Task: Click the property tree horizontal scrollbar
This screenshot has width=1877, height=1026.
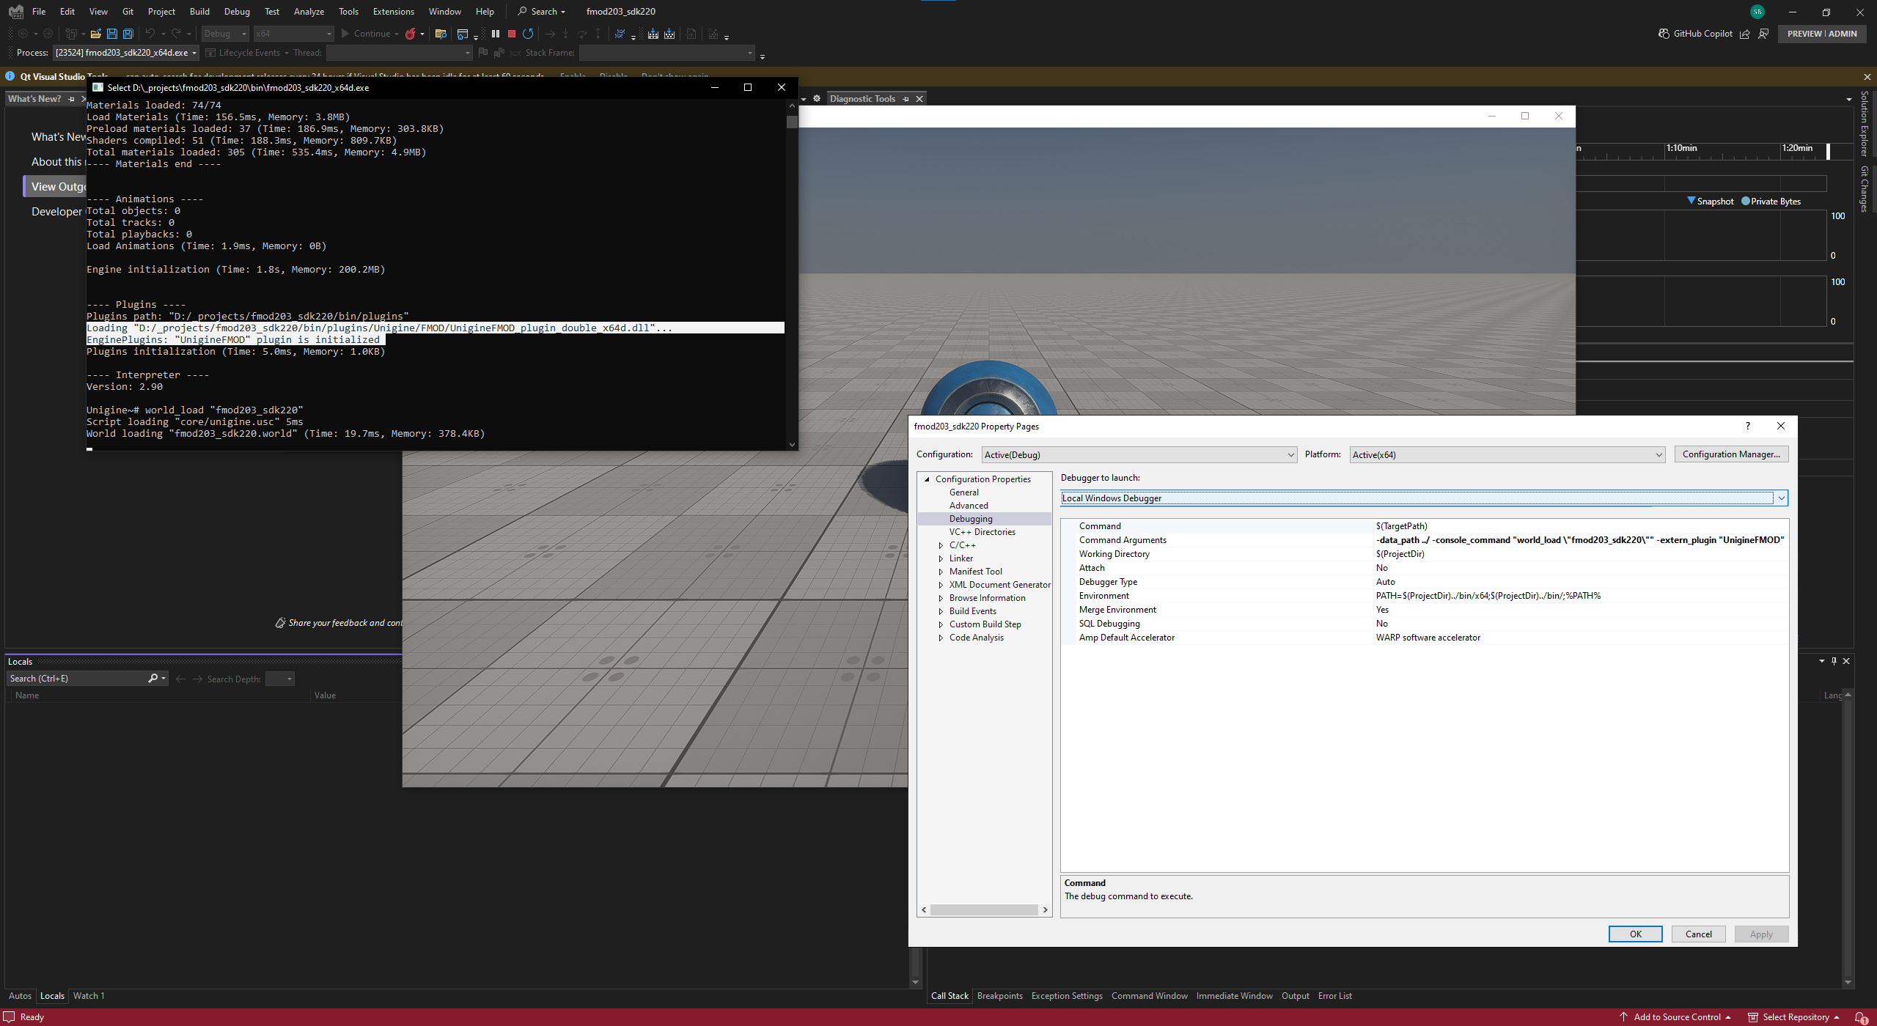Action: pos(984,909)
